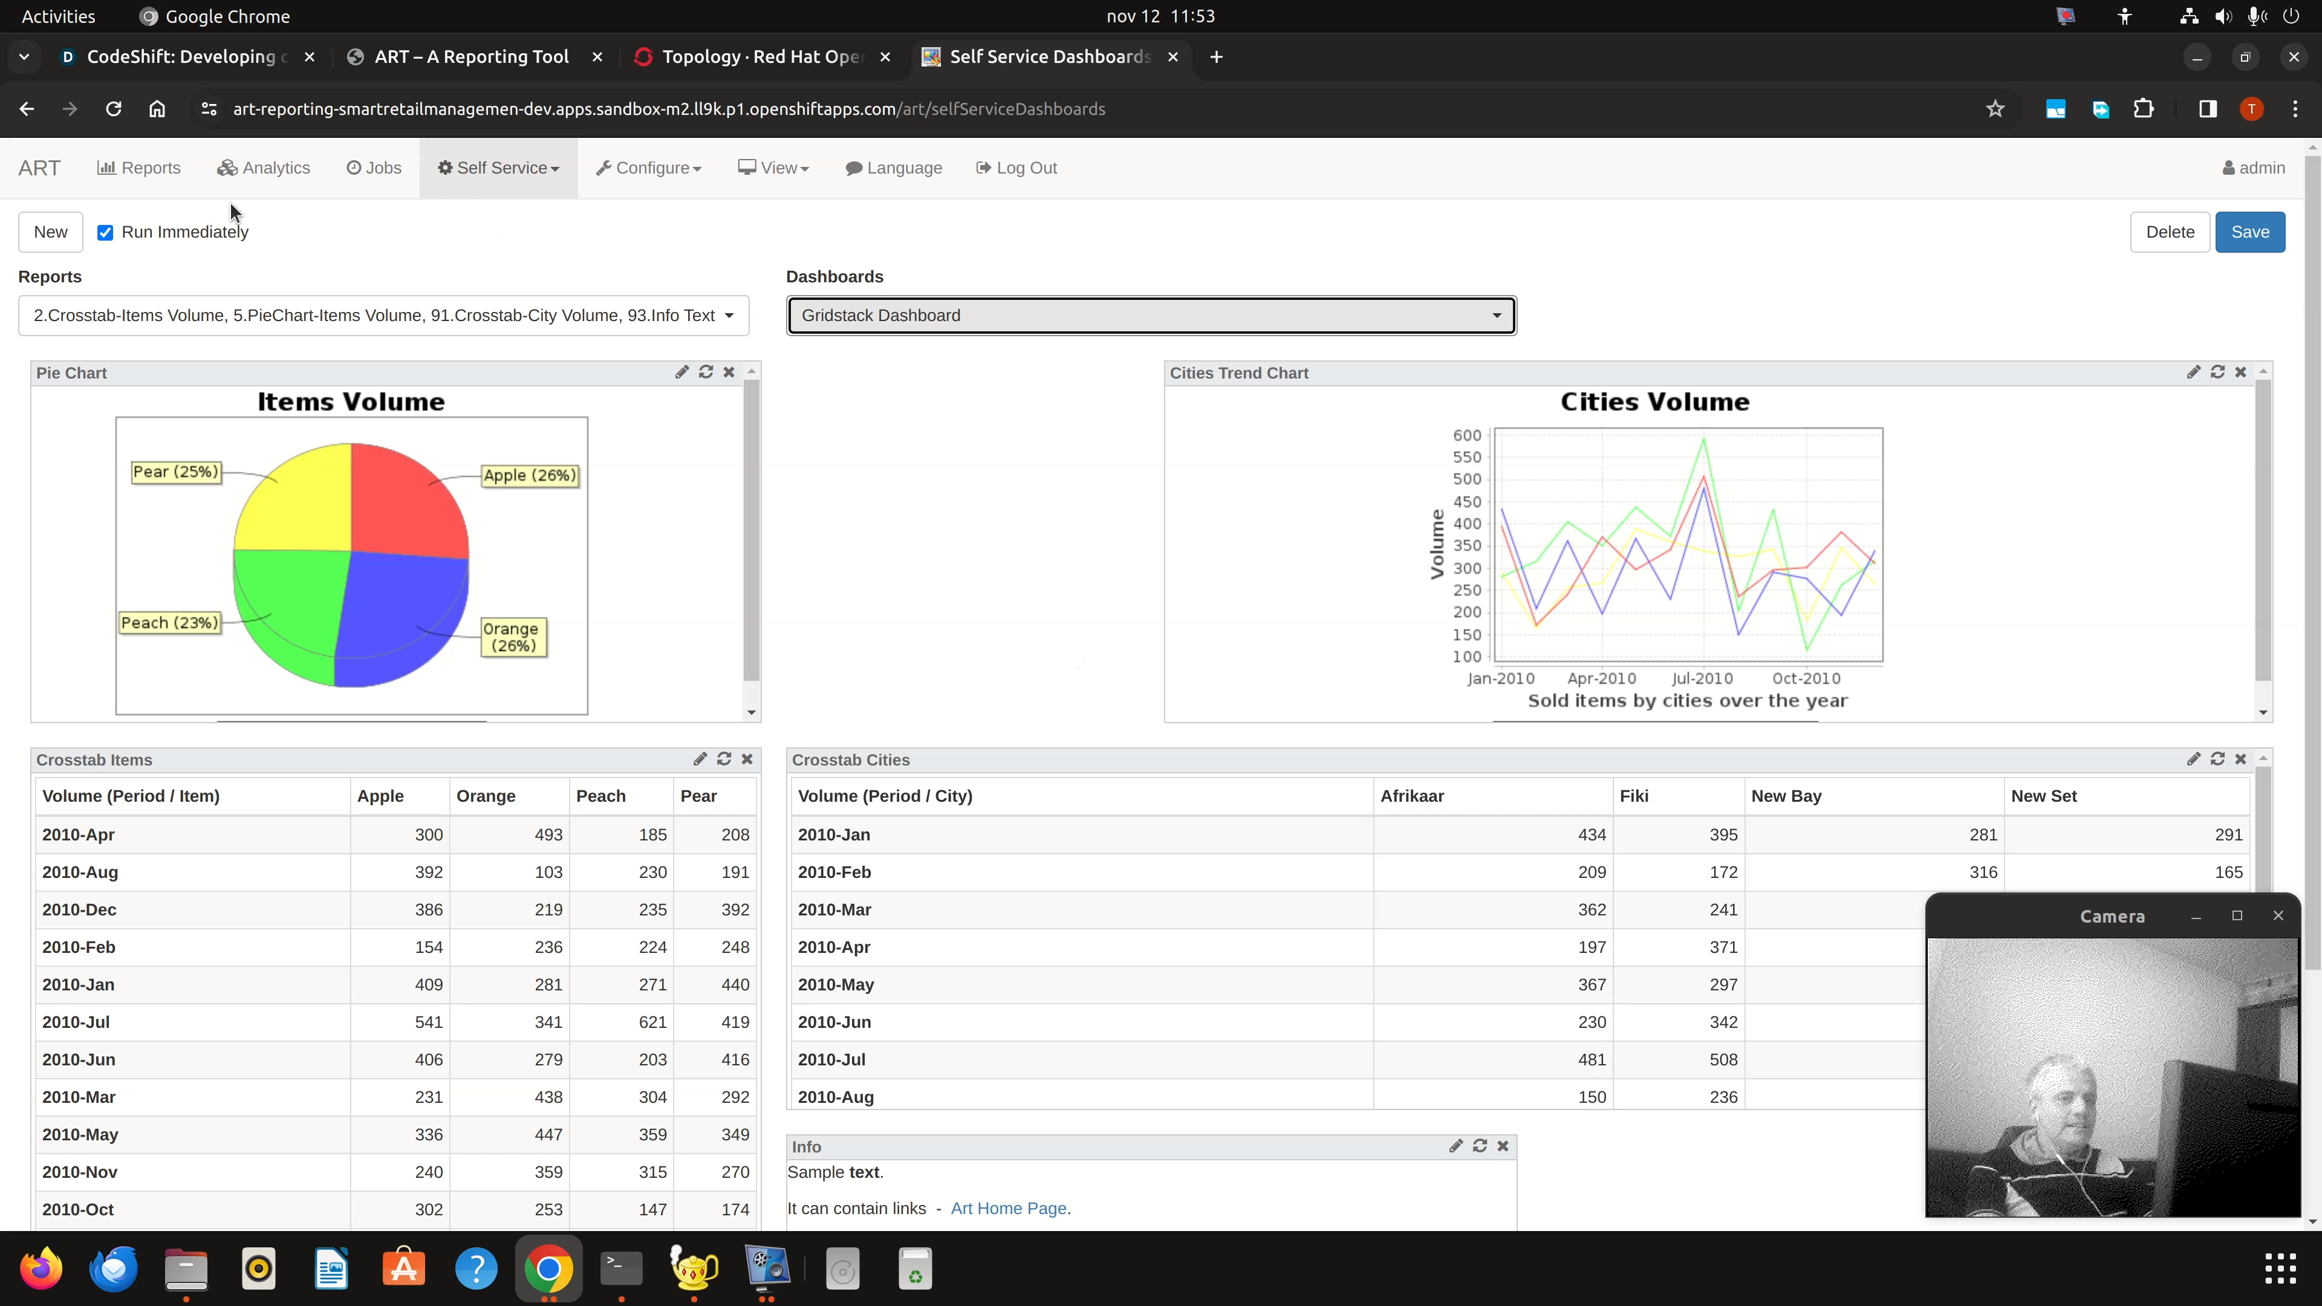The image size is (2322, 1306).
Task: Refresh the Cities Trend Chart widget
Action: [x=2217, y=372]
